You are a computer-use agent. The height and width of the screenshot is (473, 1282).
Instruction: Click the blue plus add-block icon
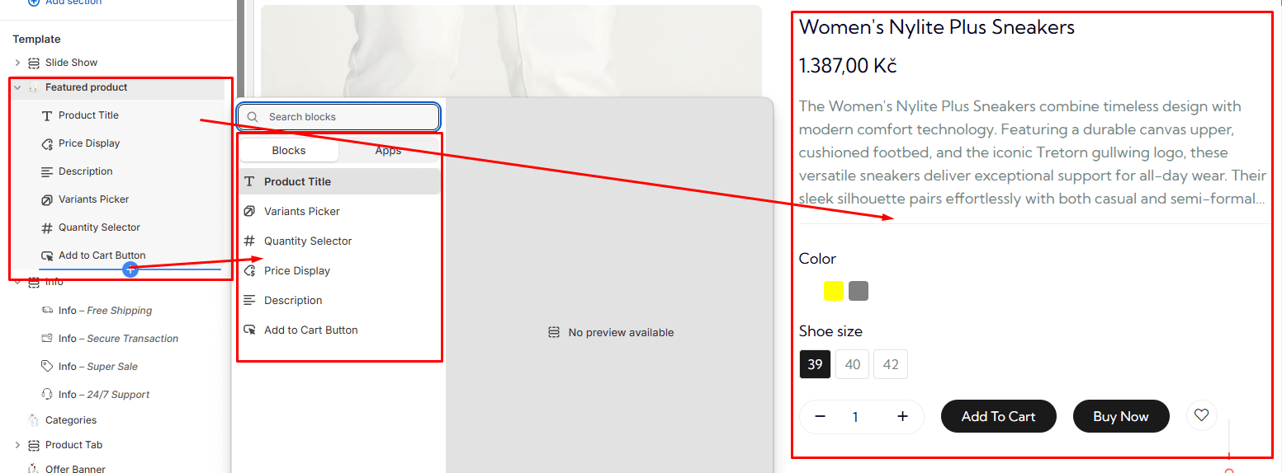pos(130,269)
